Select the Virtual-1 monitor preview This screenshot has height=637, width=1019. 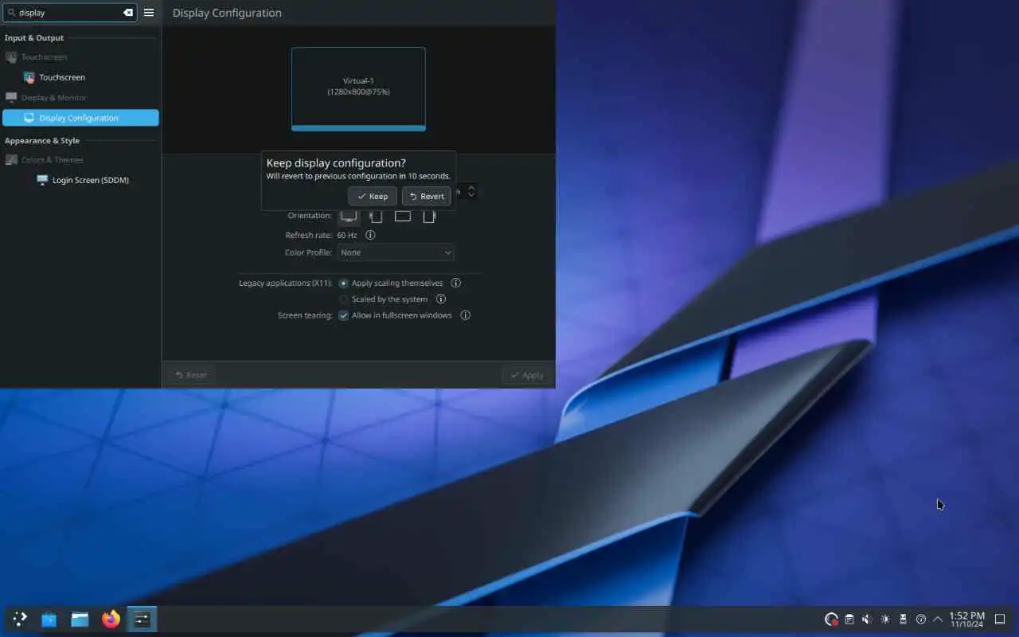coord(358,88)
